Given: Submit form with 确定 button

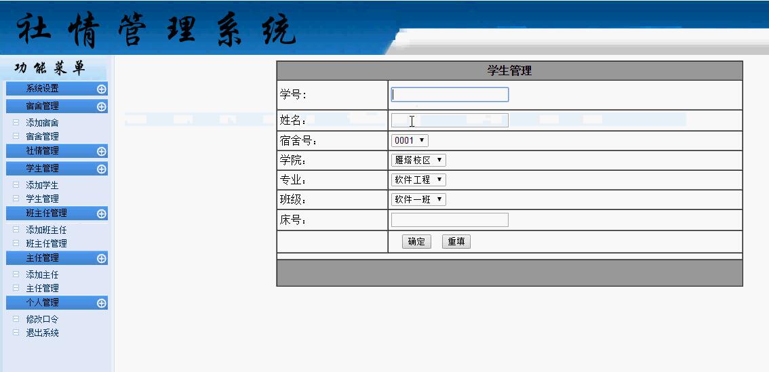Looking at the screenshot, I should pyautogui.click(x=416, y=242).
